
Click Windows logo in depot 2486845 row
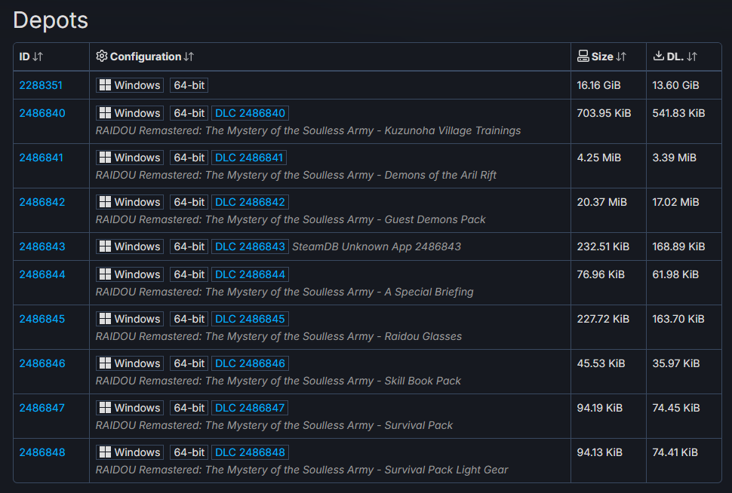pyautogui.click(x=106, y=319)
